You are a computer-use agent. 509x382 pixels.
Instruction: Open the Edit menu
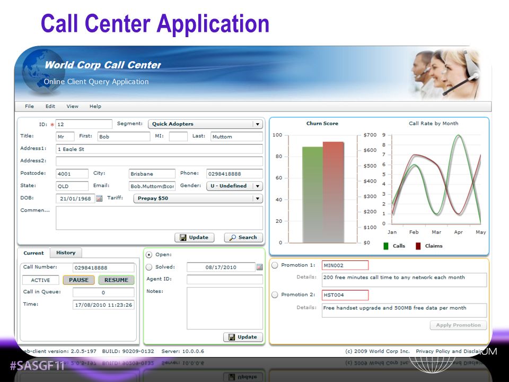coord(50,106)
